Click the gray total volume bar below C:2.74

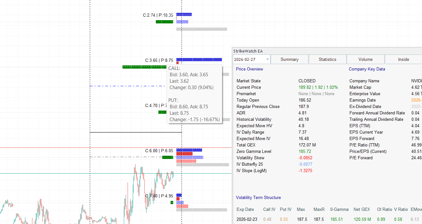[x=201, y=29]
